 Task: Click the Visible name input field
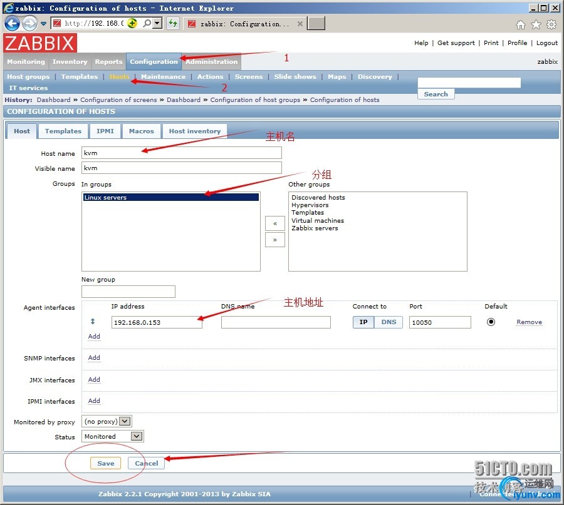pyautogui.click(x=182, y=168)
